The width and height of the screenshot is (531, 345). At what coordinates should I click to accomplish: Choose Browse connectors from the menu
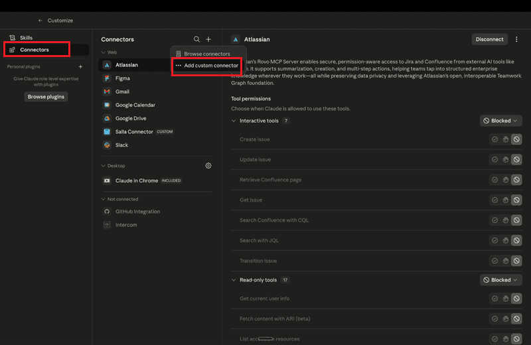[207, 54]
